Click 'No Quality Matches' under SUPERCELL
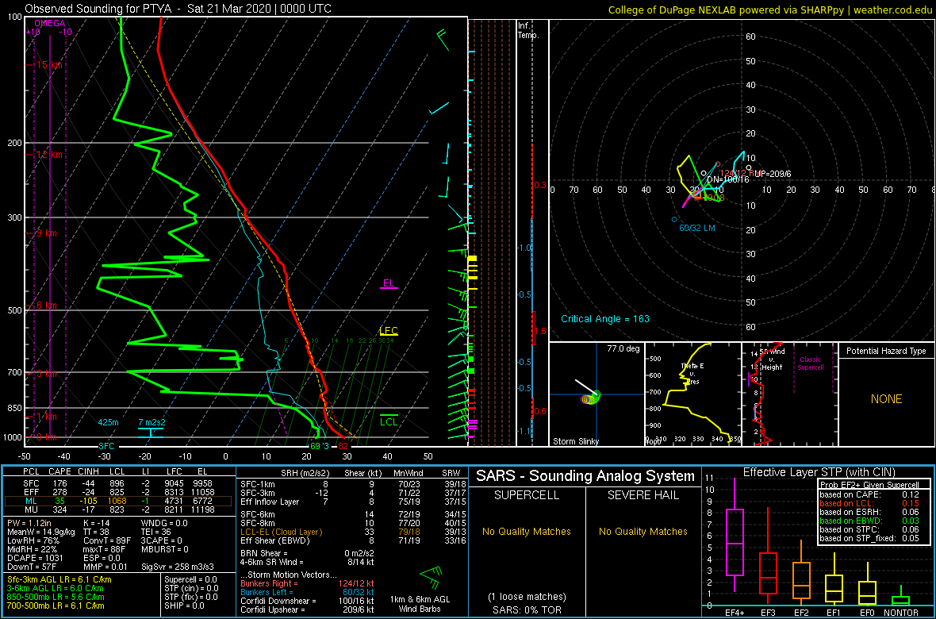Image resolution: width=936 pixels, height=619 pixels. click(x=527, y=531)
